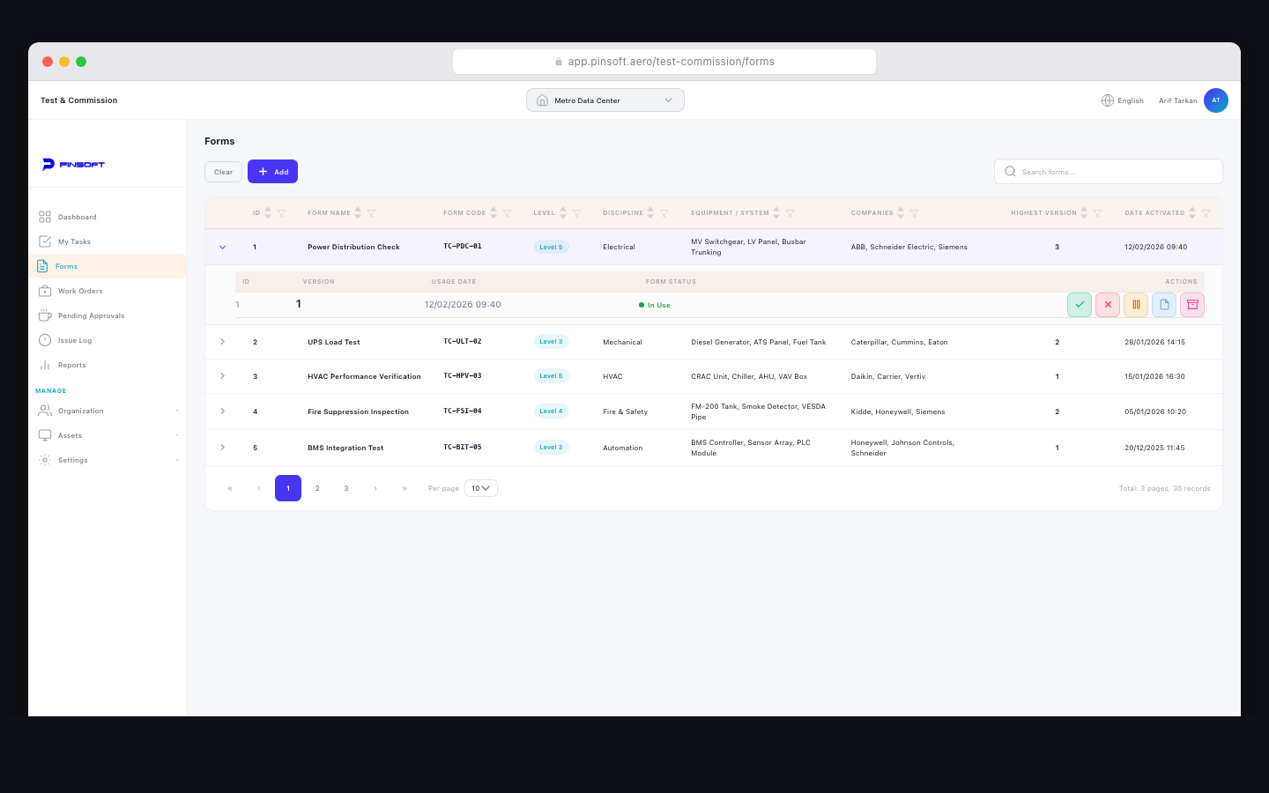Click the pink archive box action icon

pyautogui.click(x=1192, y=305)
